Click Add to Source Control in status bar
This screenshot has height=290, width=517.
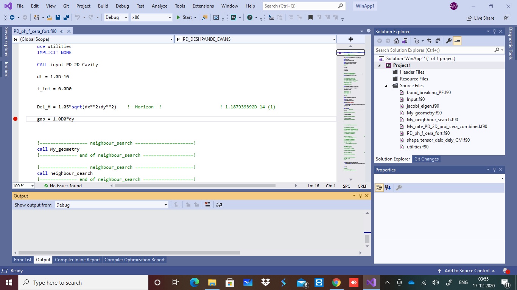[466, 271]
